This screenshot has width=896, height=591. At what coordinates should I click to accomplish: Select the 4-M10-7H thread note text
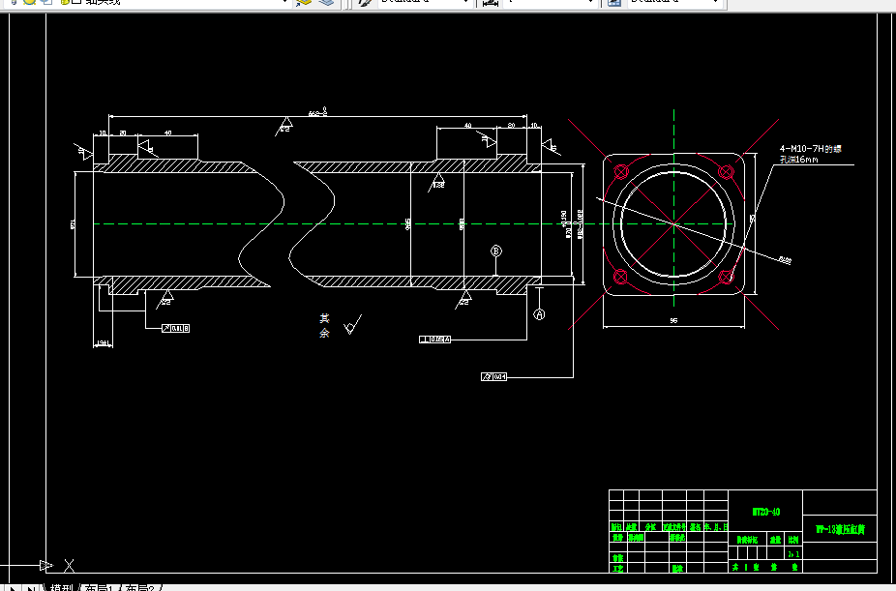810,149
